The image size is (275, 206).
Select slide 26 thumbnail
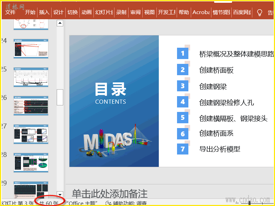coord(31,106)
